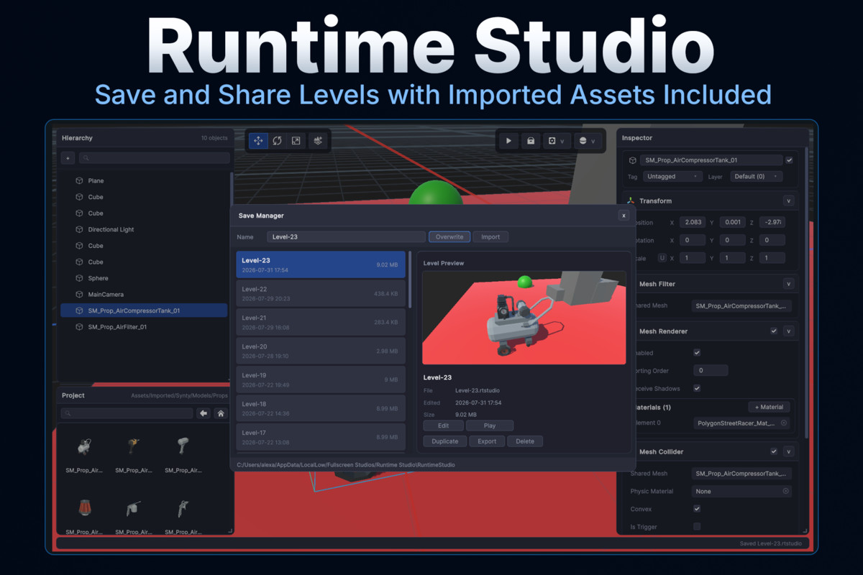Select Plane in the Hierarchy
The image size is (863, 575).
click(144, 181)
